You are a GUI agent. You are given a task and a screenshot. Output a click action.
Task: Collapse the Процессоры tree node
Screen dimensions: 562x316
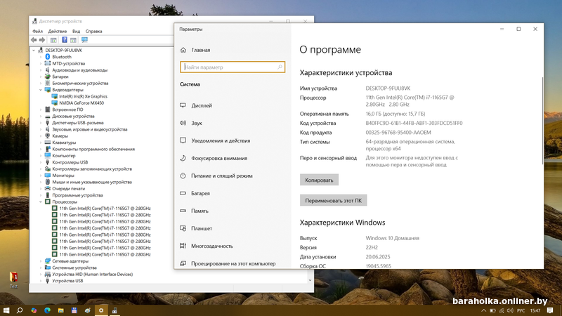41,202
